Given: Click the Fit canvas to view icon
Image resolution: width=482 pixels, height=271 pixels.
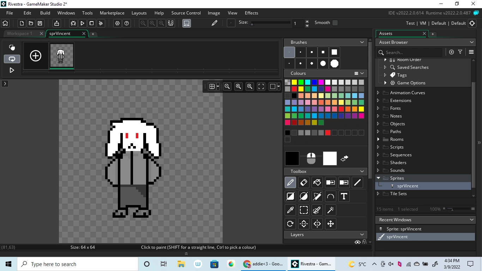Looking at the screenshot, I should pyautogui.click(x=261, y=86).
